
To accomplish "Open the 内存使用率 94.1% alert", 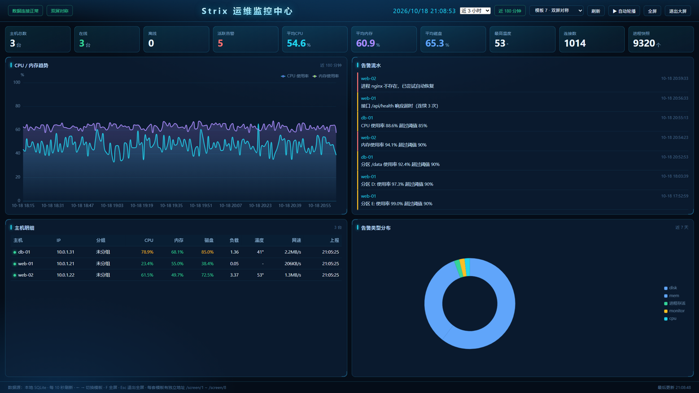I will (x=523, y=141).
